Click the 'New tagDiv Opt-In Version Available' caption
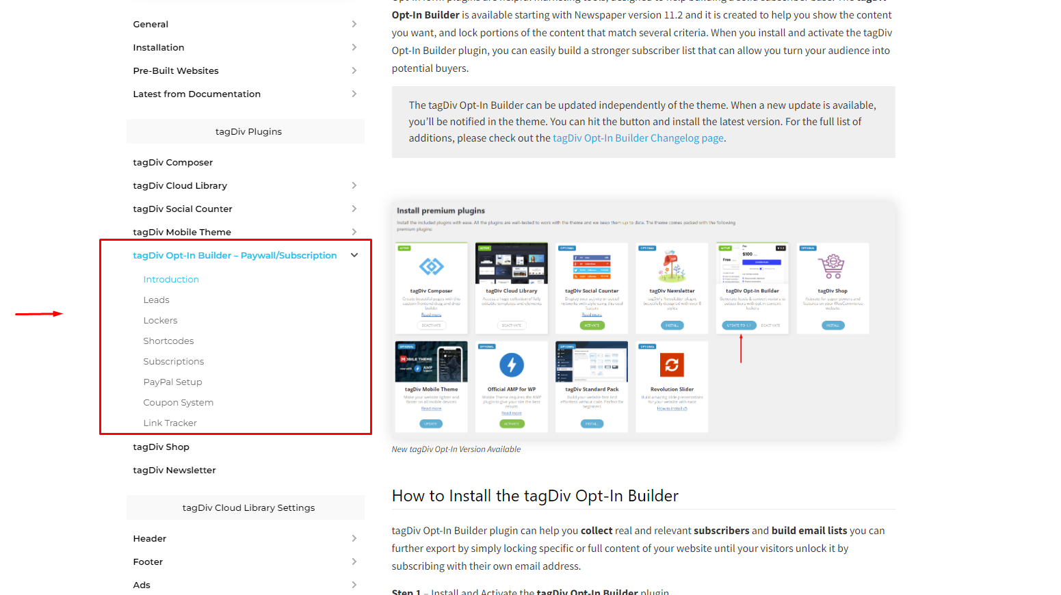The height and width of the screenshot is (595, 1061). click(x=456, y=449)
